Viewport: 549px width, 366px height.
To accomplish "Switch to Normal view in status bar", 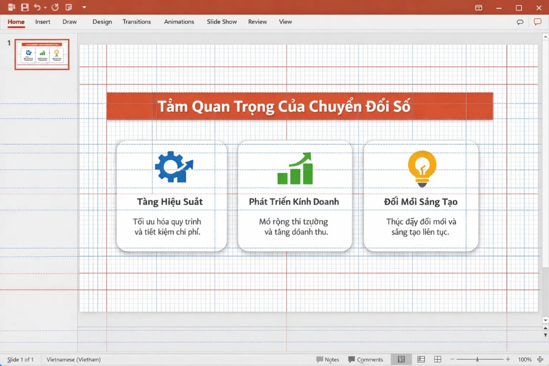I will tap(401, 359).
